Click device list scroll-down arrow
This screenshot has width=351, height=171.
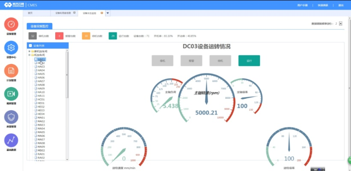coord(67,159)
